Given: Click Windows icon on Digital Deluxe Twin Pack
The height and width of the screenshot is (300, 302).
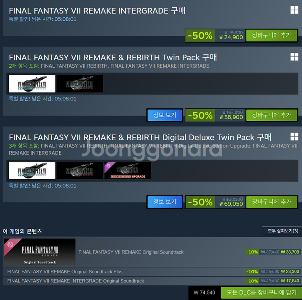Looking at the screenshot, I should pyautogui.click(x=294, y=137).
